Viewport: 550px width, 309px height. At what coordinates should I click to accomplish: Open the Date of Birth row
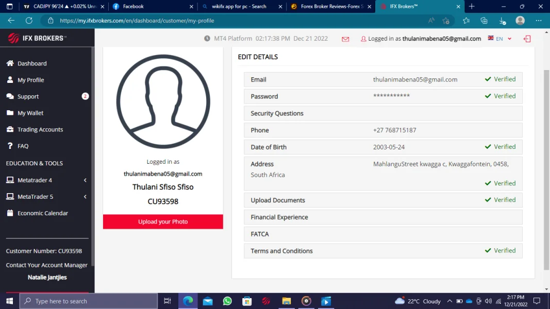pyautogui.click(x=383, y=147)
